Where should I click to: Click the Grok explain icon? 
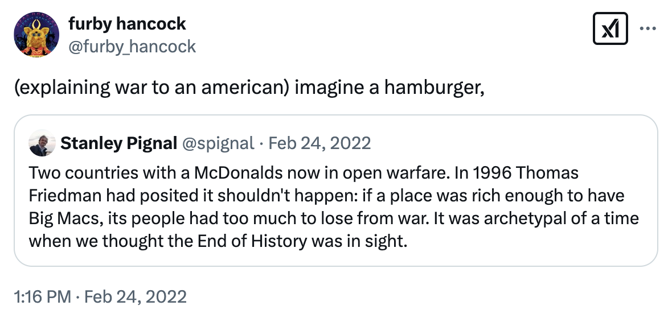point(610,28)
